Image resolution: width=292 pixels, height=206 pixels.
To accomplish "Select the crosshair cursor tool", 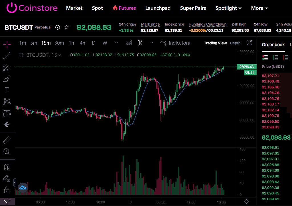I will point(7,44).
